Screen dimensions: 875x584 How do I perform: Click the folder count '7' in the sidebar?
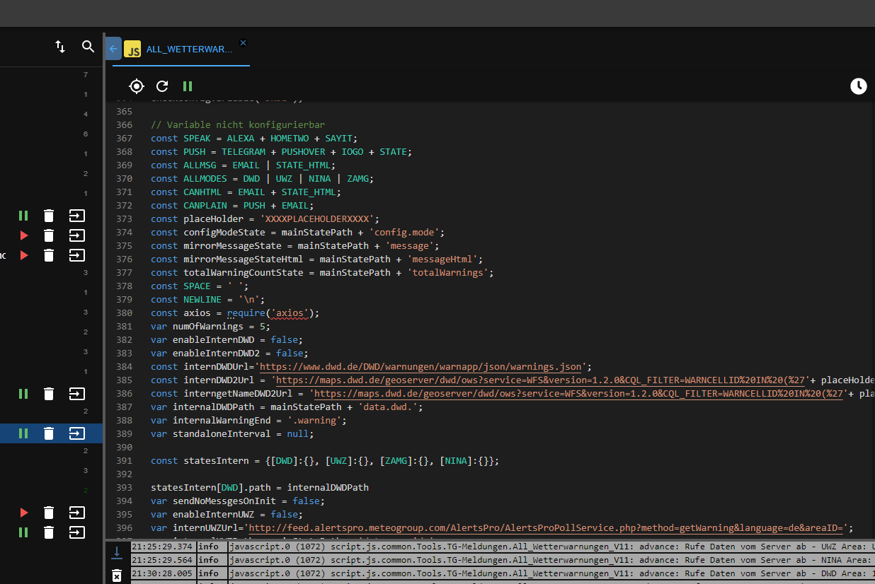(86, 74)
